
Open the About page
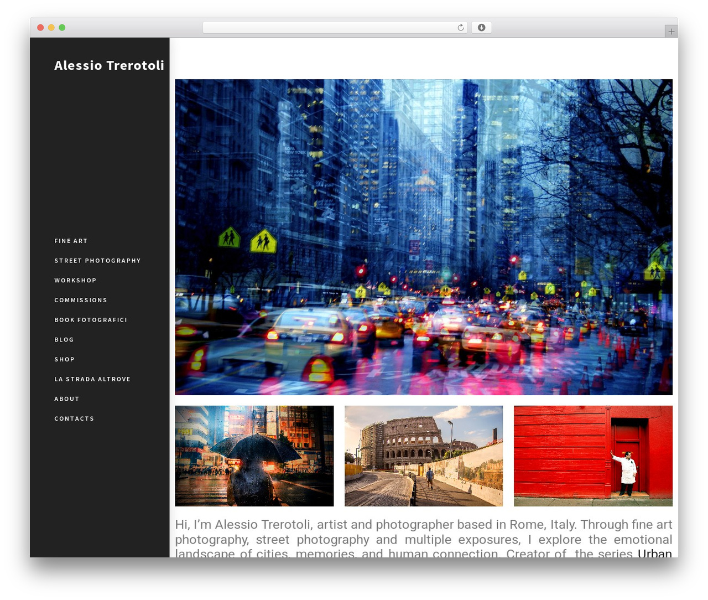click(67, 399)
